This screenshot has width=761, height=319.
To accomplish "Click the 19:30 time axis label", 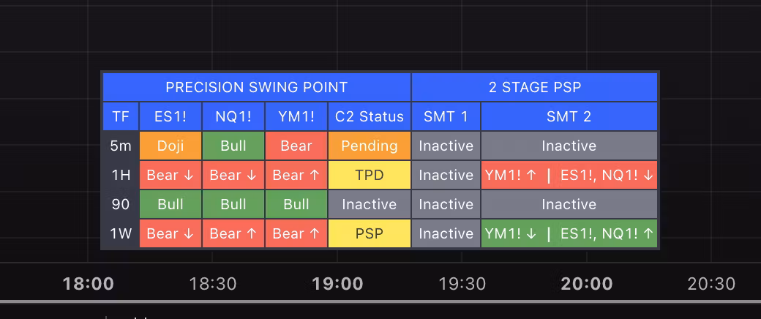I will 462,283.
